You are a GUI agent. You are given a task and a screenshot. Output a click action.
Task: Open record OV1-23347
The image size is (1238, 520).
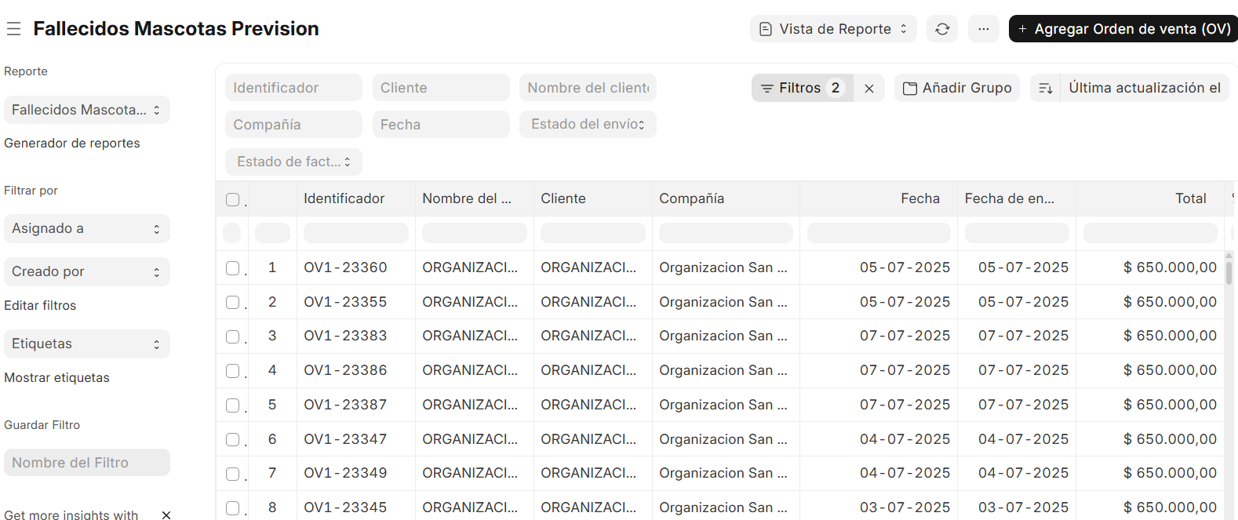point(345,439)
